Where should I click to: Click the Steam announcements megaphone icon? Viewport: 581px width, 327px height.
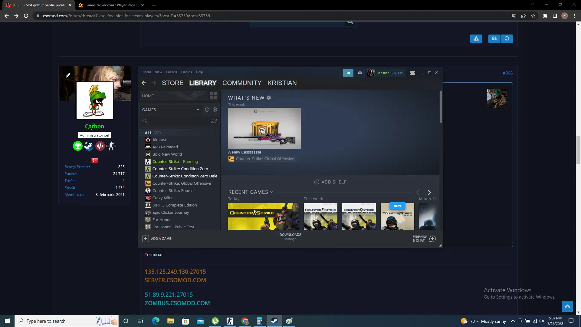tap(348, 73)
